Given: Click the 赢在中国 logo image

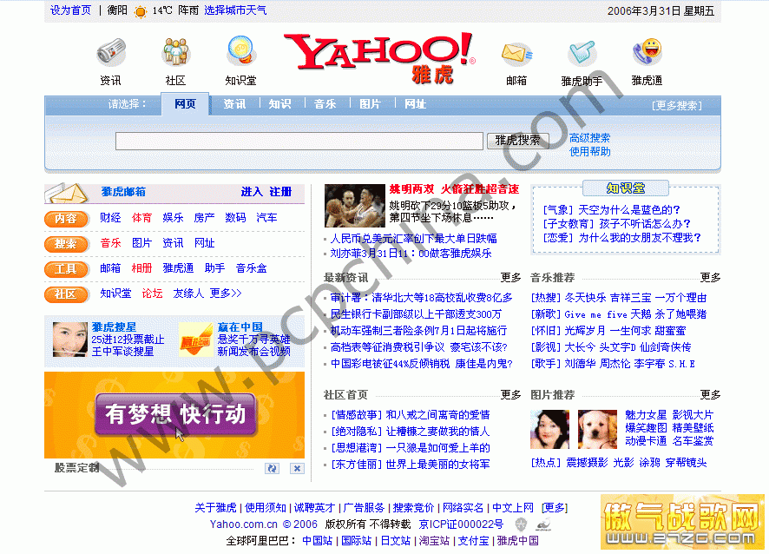Looking at the screenshot, I should (x=195, y=340).
